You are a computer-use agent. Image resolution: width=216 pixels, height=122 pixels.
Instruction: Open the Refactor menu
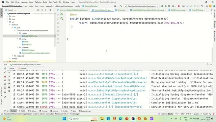click(38, 2)
